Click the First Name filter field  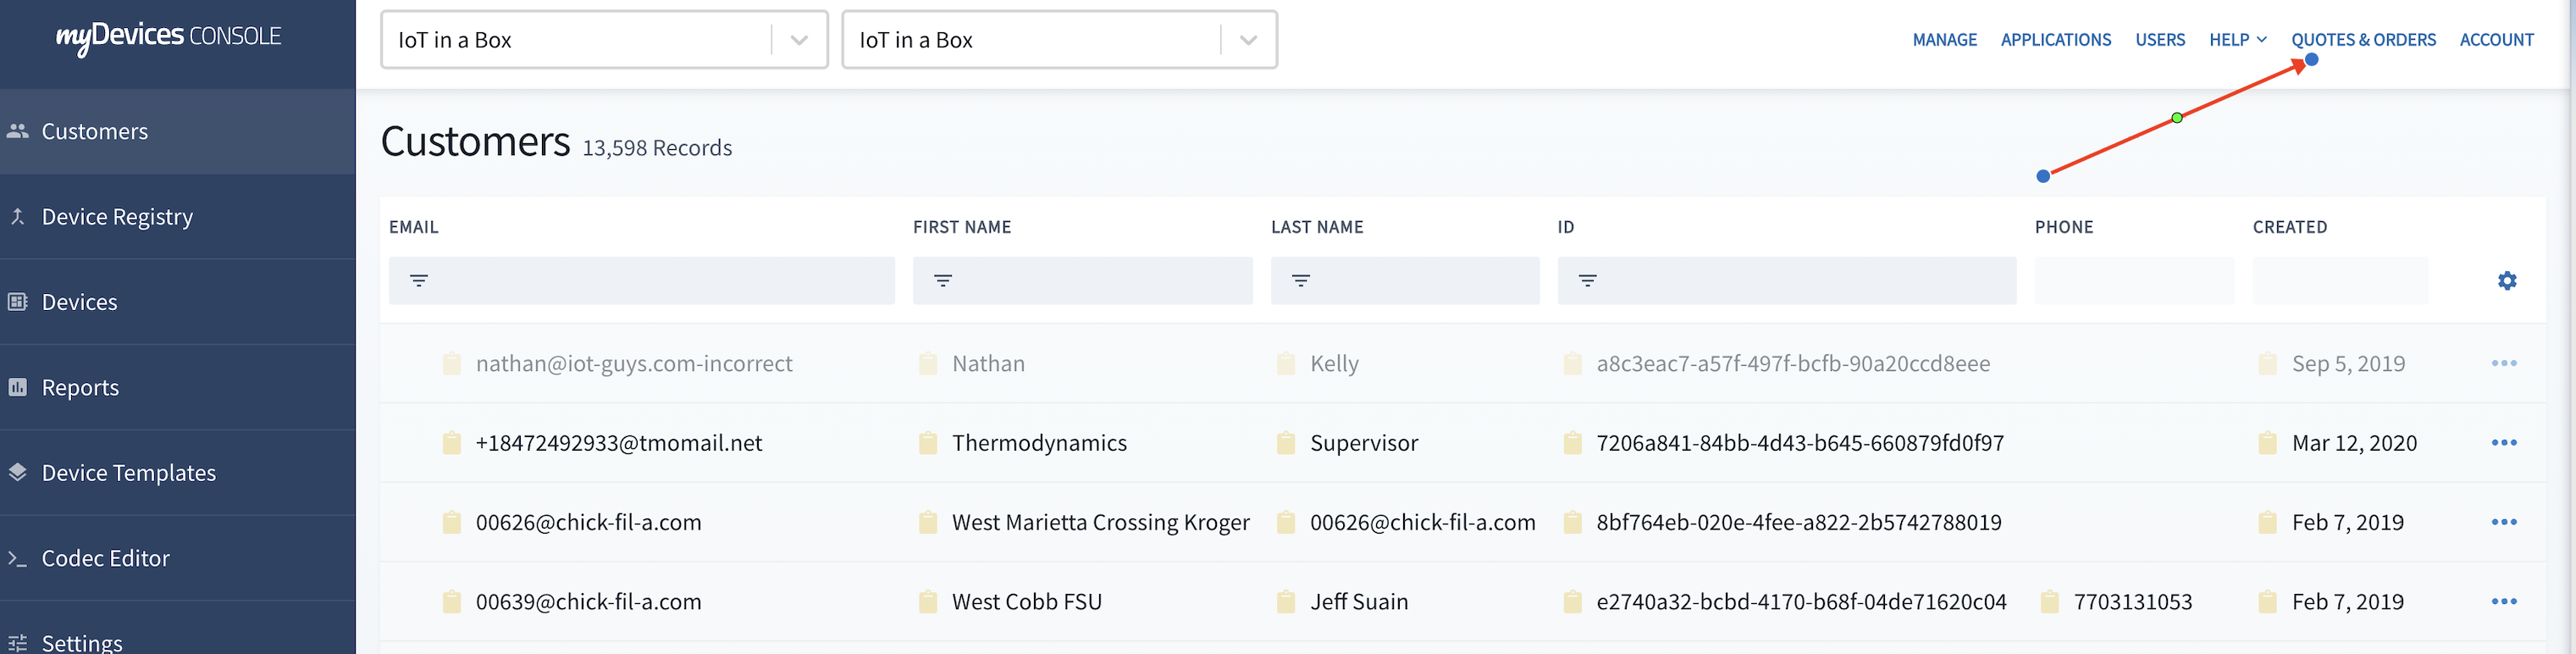(1082, 281)
